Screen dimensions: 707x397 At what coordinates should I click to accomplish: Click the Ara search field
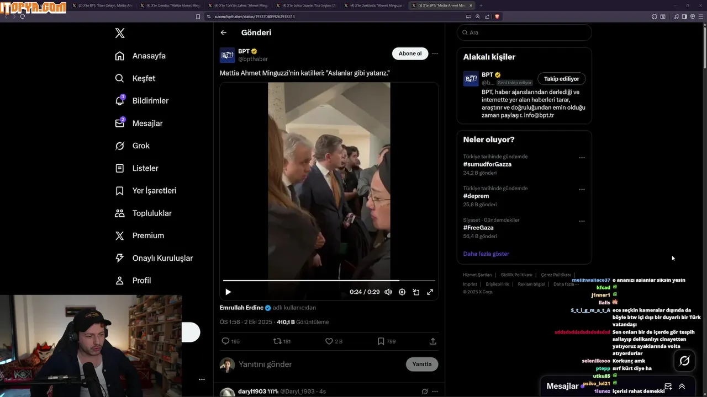[x=524, y=33]
